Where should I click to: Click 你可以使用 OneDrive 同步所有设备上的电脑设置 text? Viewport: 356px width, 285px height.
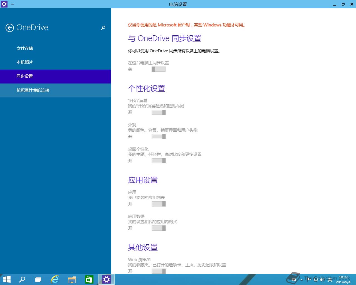pyautogui.click(x=174, y=51)
